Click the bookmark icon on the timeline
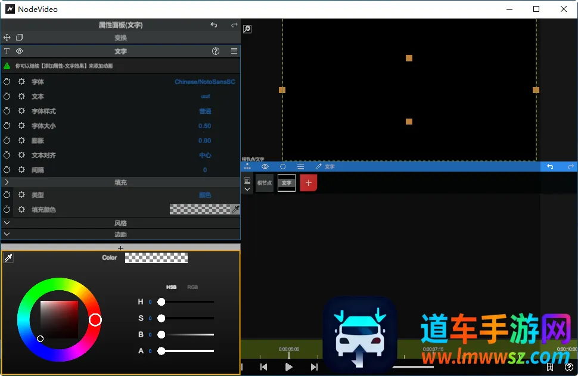Viewport: 578px width, 376px height. click(549, 367)
